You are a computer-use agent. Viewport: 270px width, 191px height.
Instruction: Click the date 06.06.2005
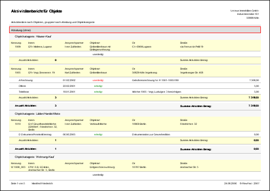69,134
